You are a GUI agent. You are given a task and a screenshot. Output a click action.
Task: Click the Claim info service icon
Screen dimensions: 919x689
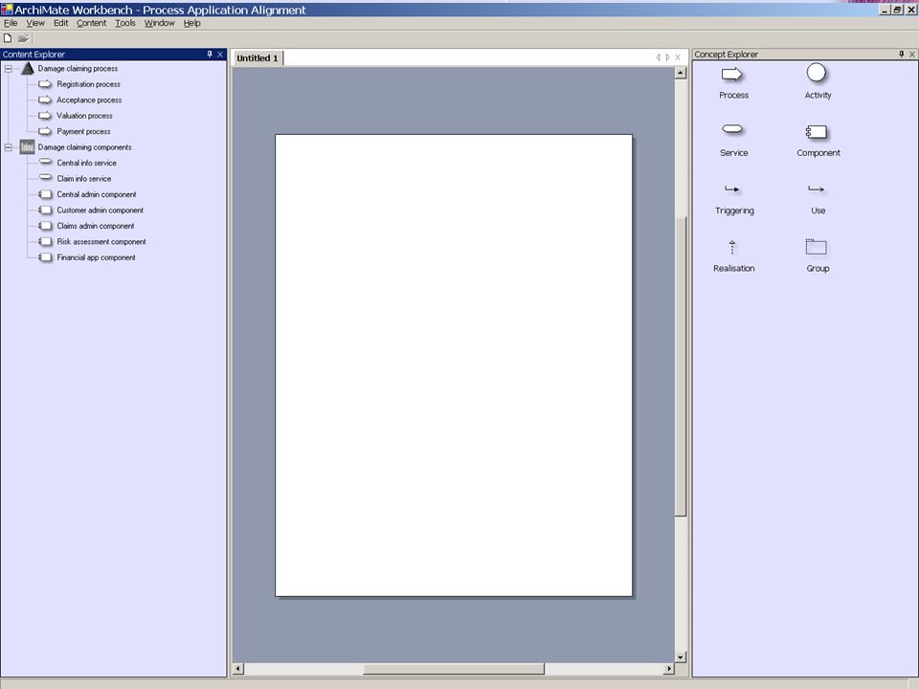[x=45, y=178]
